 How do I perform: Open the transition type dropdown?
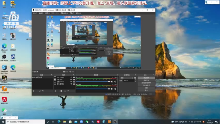[127, 78]
